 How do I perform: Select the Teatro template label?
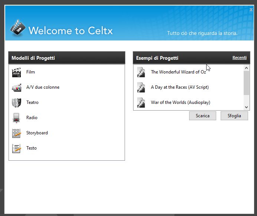click(x=32, y=102)
